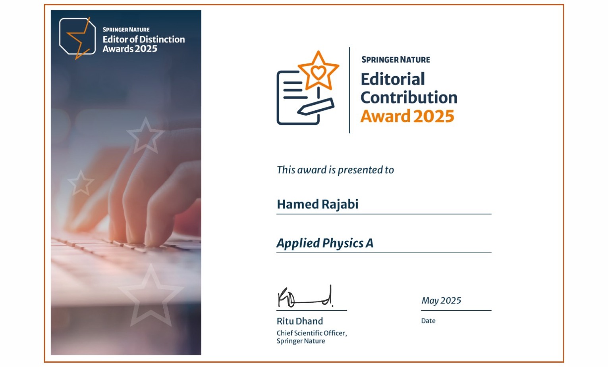Image resolution: width=608 pixels, height=367 pixels.
Task: Click the faint star outline above the fingers
Action: 145,136
